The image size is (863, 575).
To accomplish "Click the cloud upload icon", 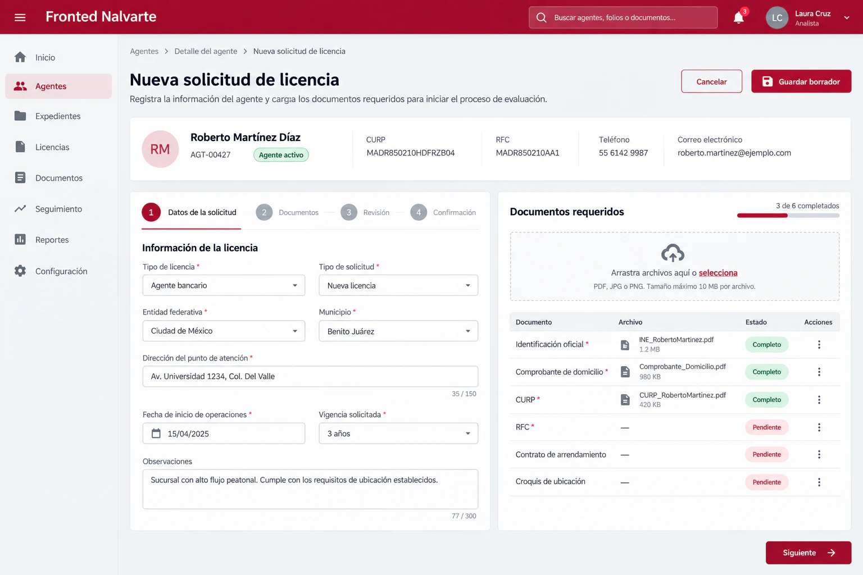I will pyautogui.click(x=673, y=253).
